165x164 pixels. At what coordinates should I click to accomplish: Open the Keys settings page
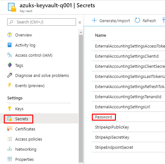pyautogui.click(x=19, y=109)
